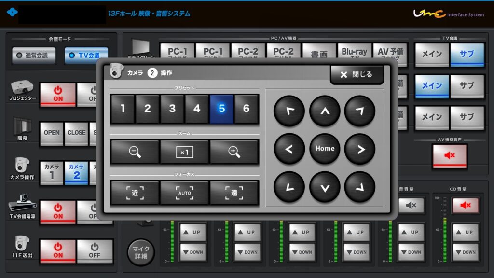Reset camera zoom to ×1
Viewport: 494px width, 278px height.
pyautogui.click(x=184, y=152)
